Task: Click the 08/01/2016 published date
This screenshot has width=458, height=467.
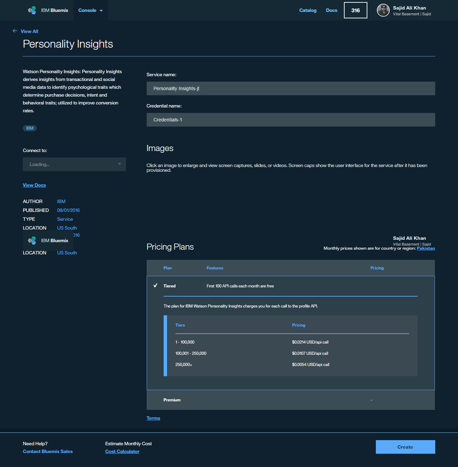Action: click(x=68, y=210)
